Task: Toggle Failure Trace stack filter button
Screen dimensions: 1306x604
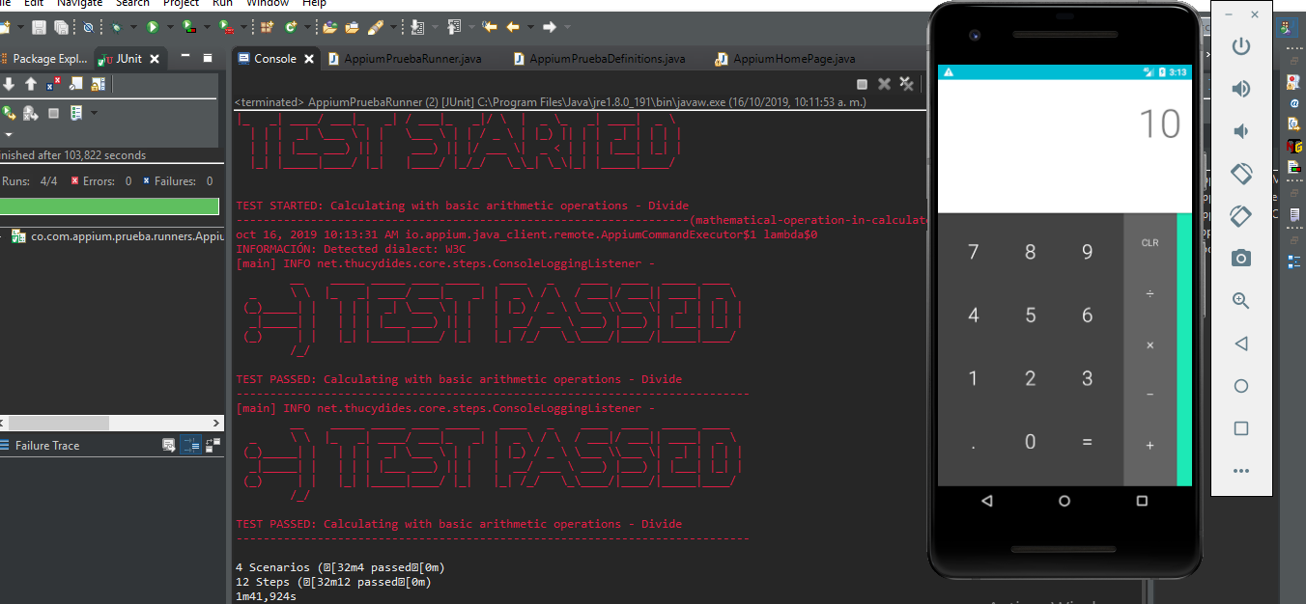Action: click(x=189, y=446)
